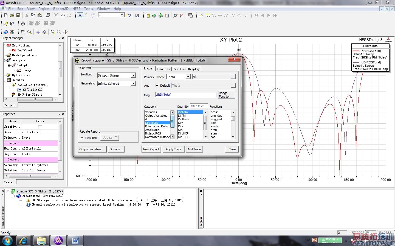Uncheck the Default Ang checkbox

157,86
